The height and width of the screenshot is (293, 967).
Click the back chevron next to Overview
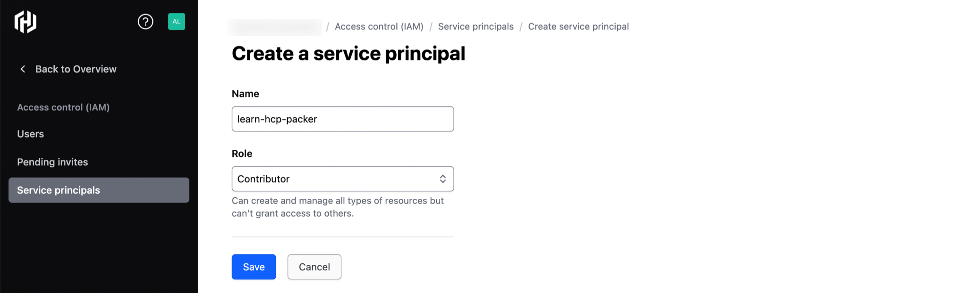[x=23, y=69]
